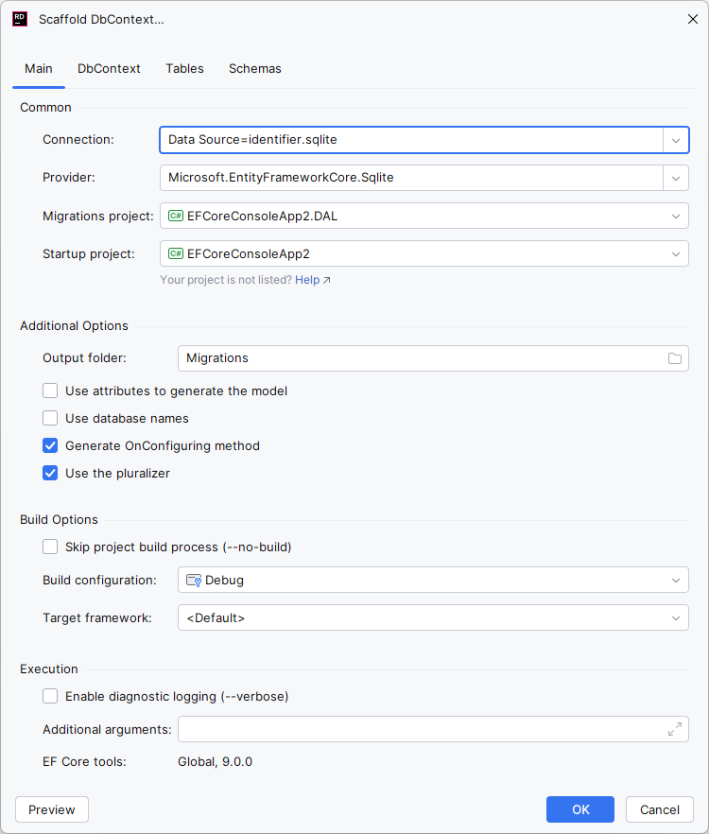The image size is (709, 834).
Task: Open the Provider dropdown
Action: 676,177
